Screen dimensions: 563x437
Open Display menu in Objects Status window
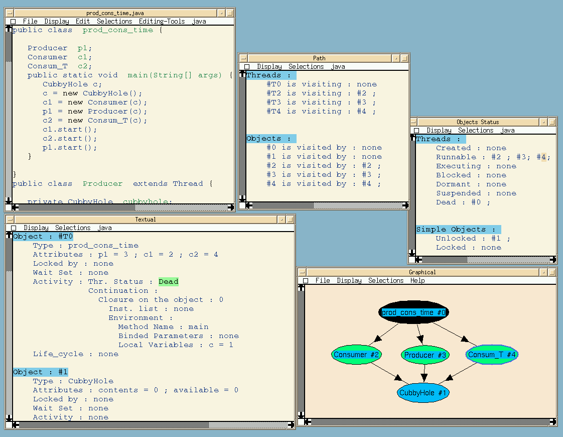coord(439,131)
